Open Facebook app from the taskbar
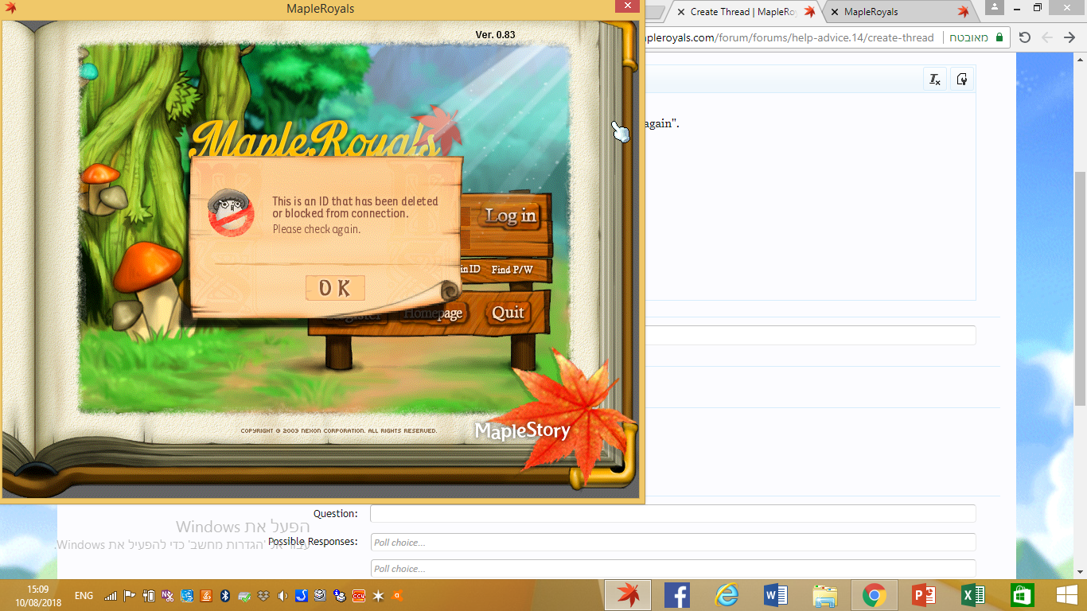The height and width of the screenshot is (611, 1087). 676,595
